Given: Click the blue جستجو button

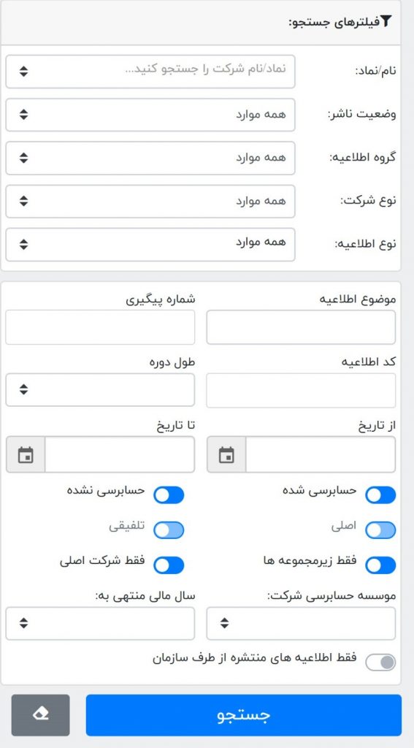Looking at the screenshot, I should [x=244, y=714].
